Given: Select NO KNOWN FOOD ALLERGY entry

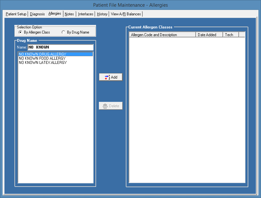Looking at the screenshot, I should [x=42, y=58].
